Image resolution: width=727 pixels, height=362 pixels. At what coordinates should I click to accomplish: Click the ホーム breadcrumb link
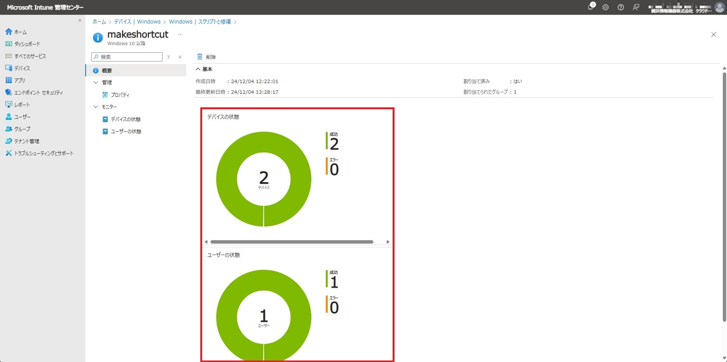point(99,22)
